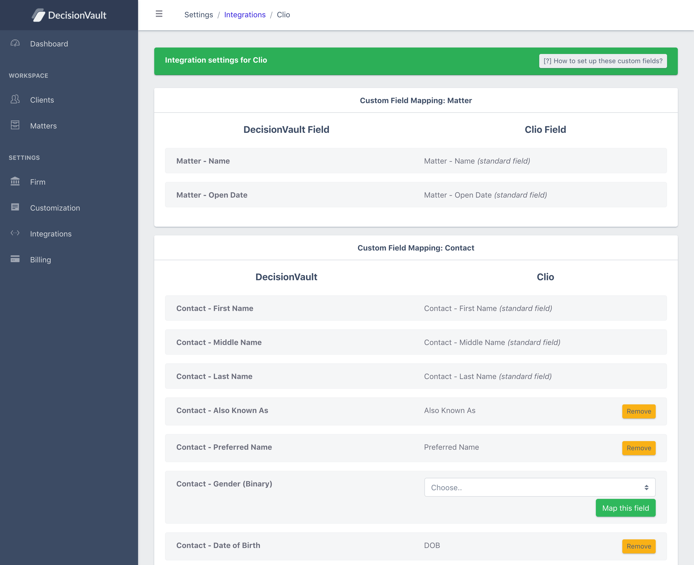
Task: Remove the Also Known As mapping
Action: [638, 411]
